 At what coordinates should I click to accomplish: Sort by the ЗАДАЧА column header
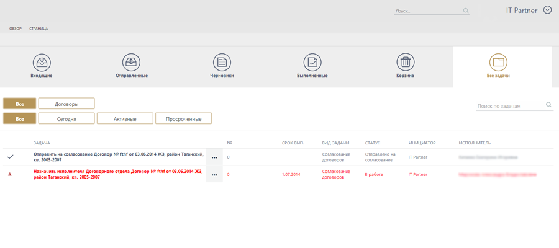point(42,143)
